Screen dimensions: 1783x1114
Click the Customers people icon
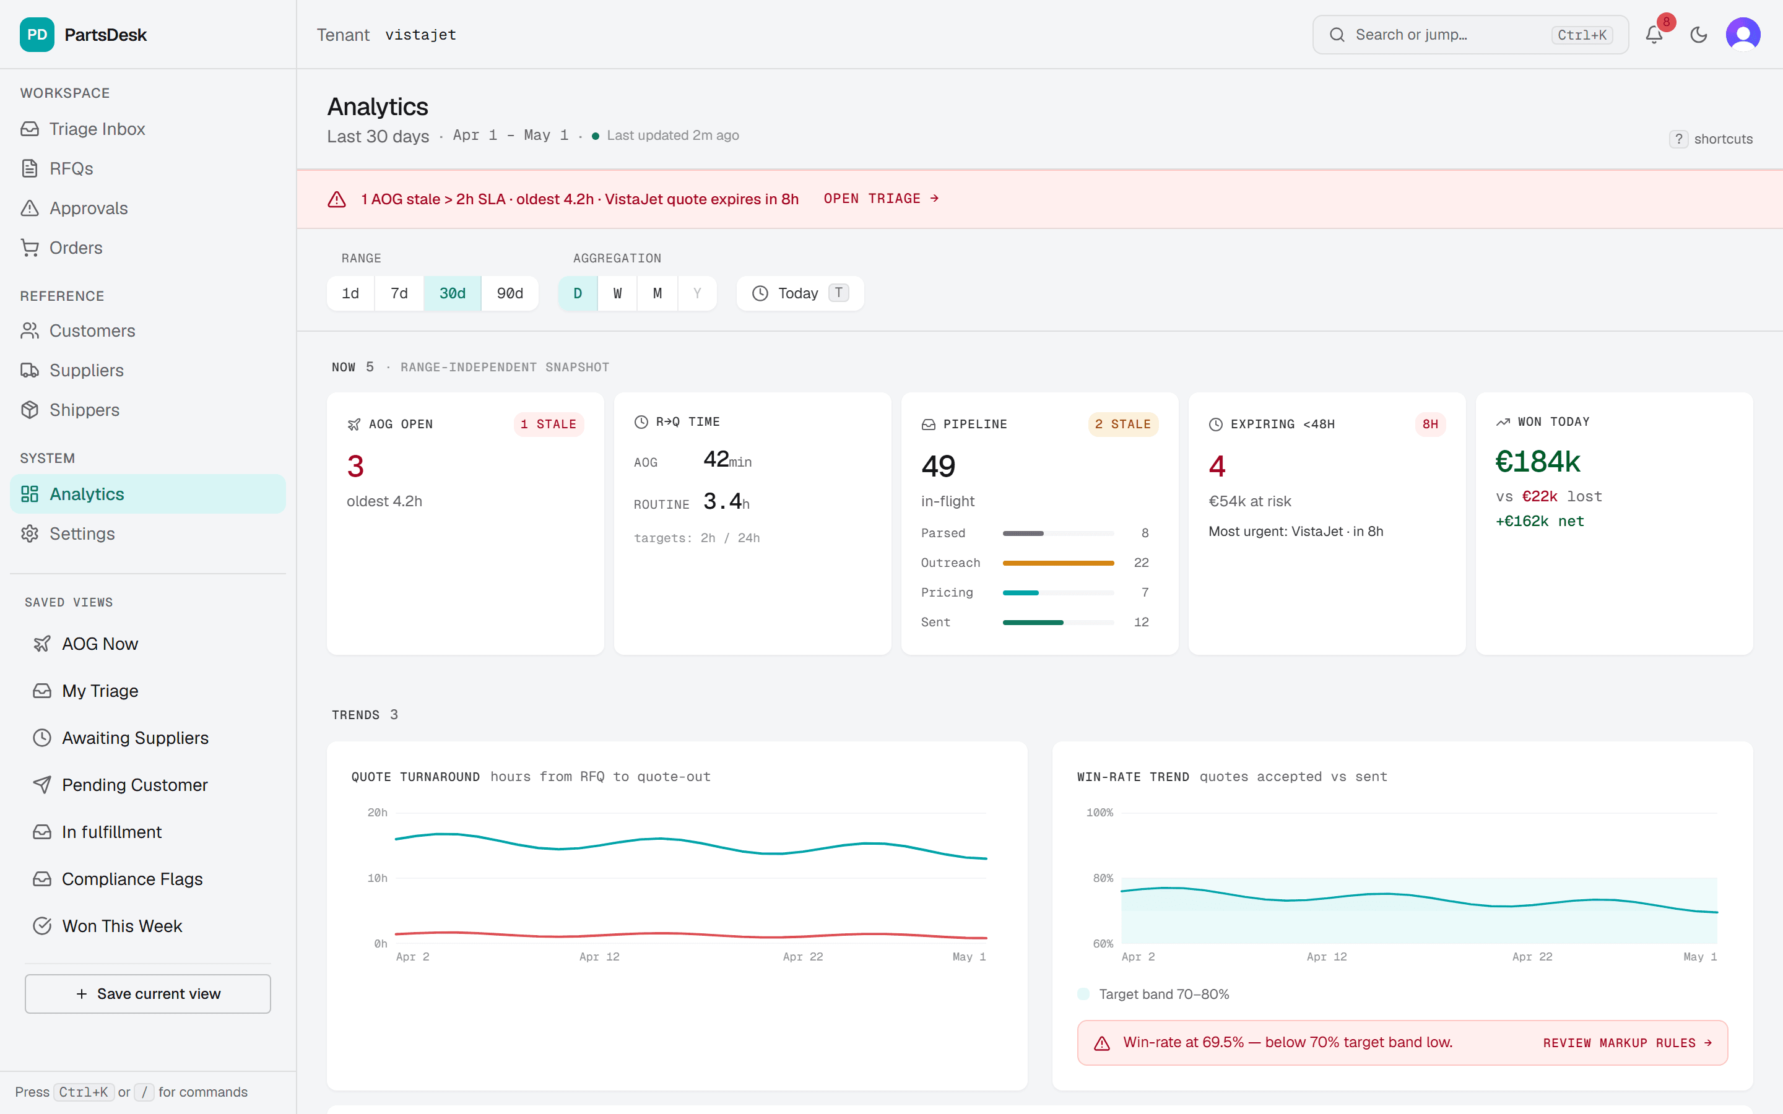[30, 331]
